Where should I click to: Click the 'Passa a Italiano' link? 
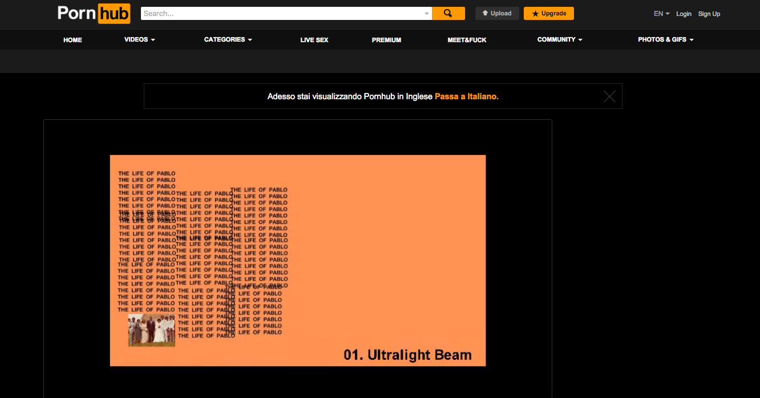(x=466, y=96)
